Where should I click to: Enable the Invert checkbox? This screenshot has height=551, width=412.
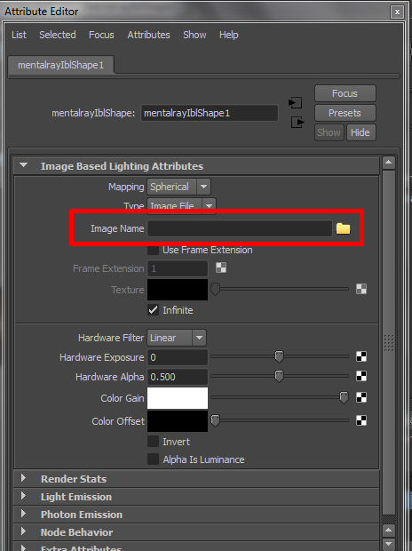153,442
